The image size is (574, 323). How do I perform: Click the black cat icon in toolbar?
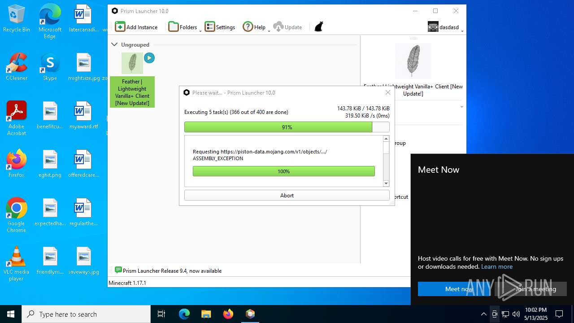[318, 27]
